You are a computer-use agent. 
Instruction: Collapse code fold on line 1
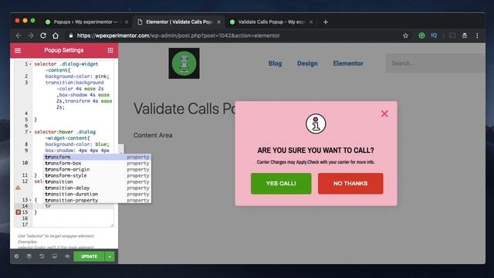pos(30,64)
